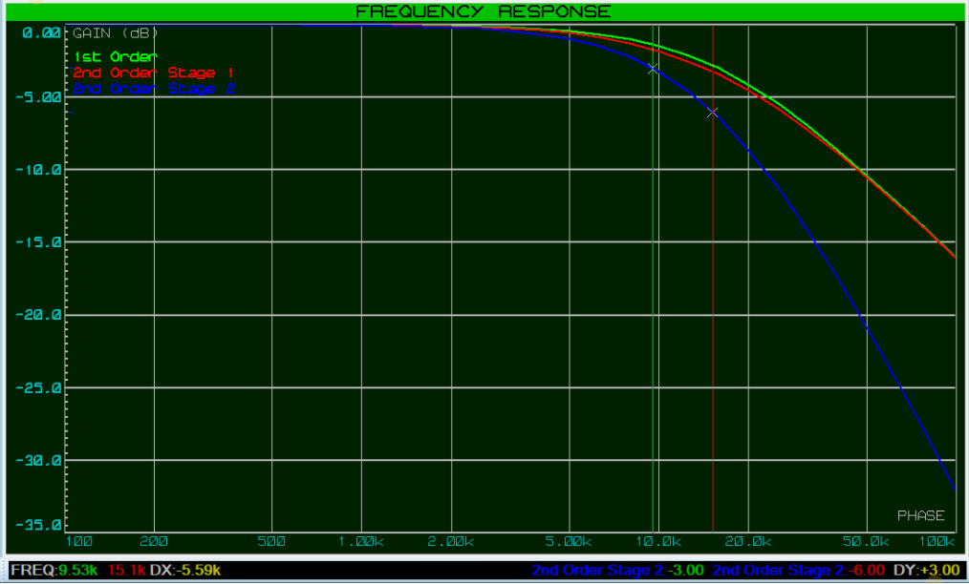Select the 1st Order trace label
Image resolution: width=969 pixels, height=584 pixels.
point(115,57)
